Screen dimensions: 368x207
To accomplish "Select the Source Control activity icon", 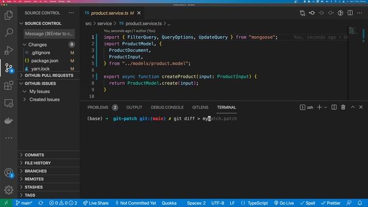I will point(9,68).
